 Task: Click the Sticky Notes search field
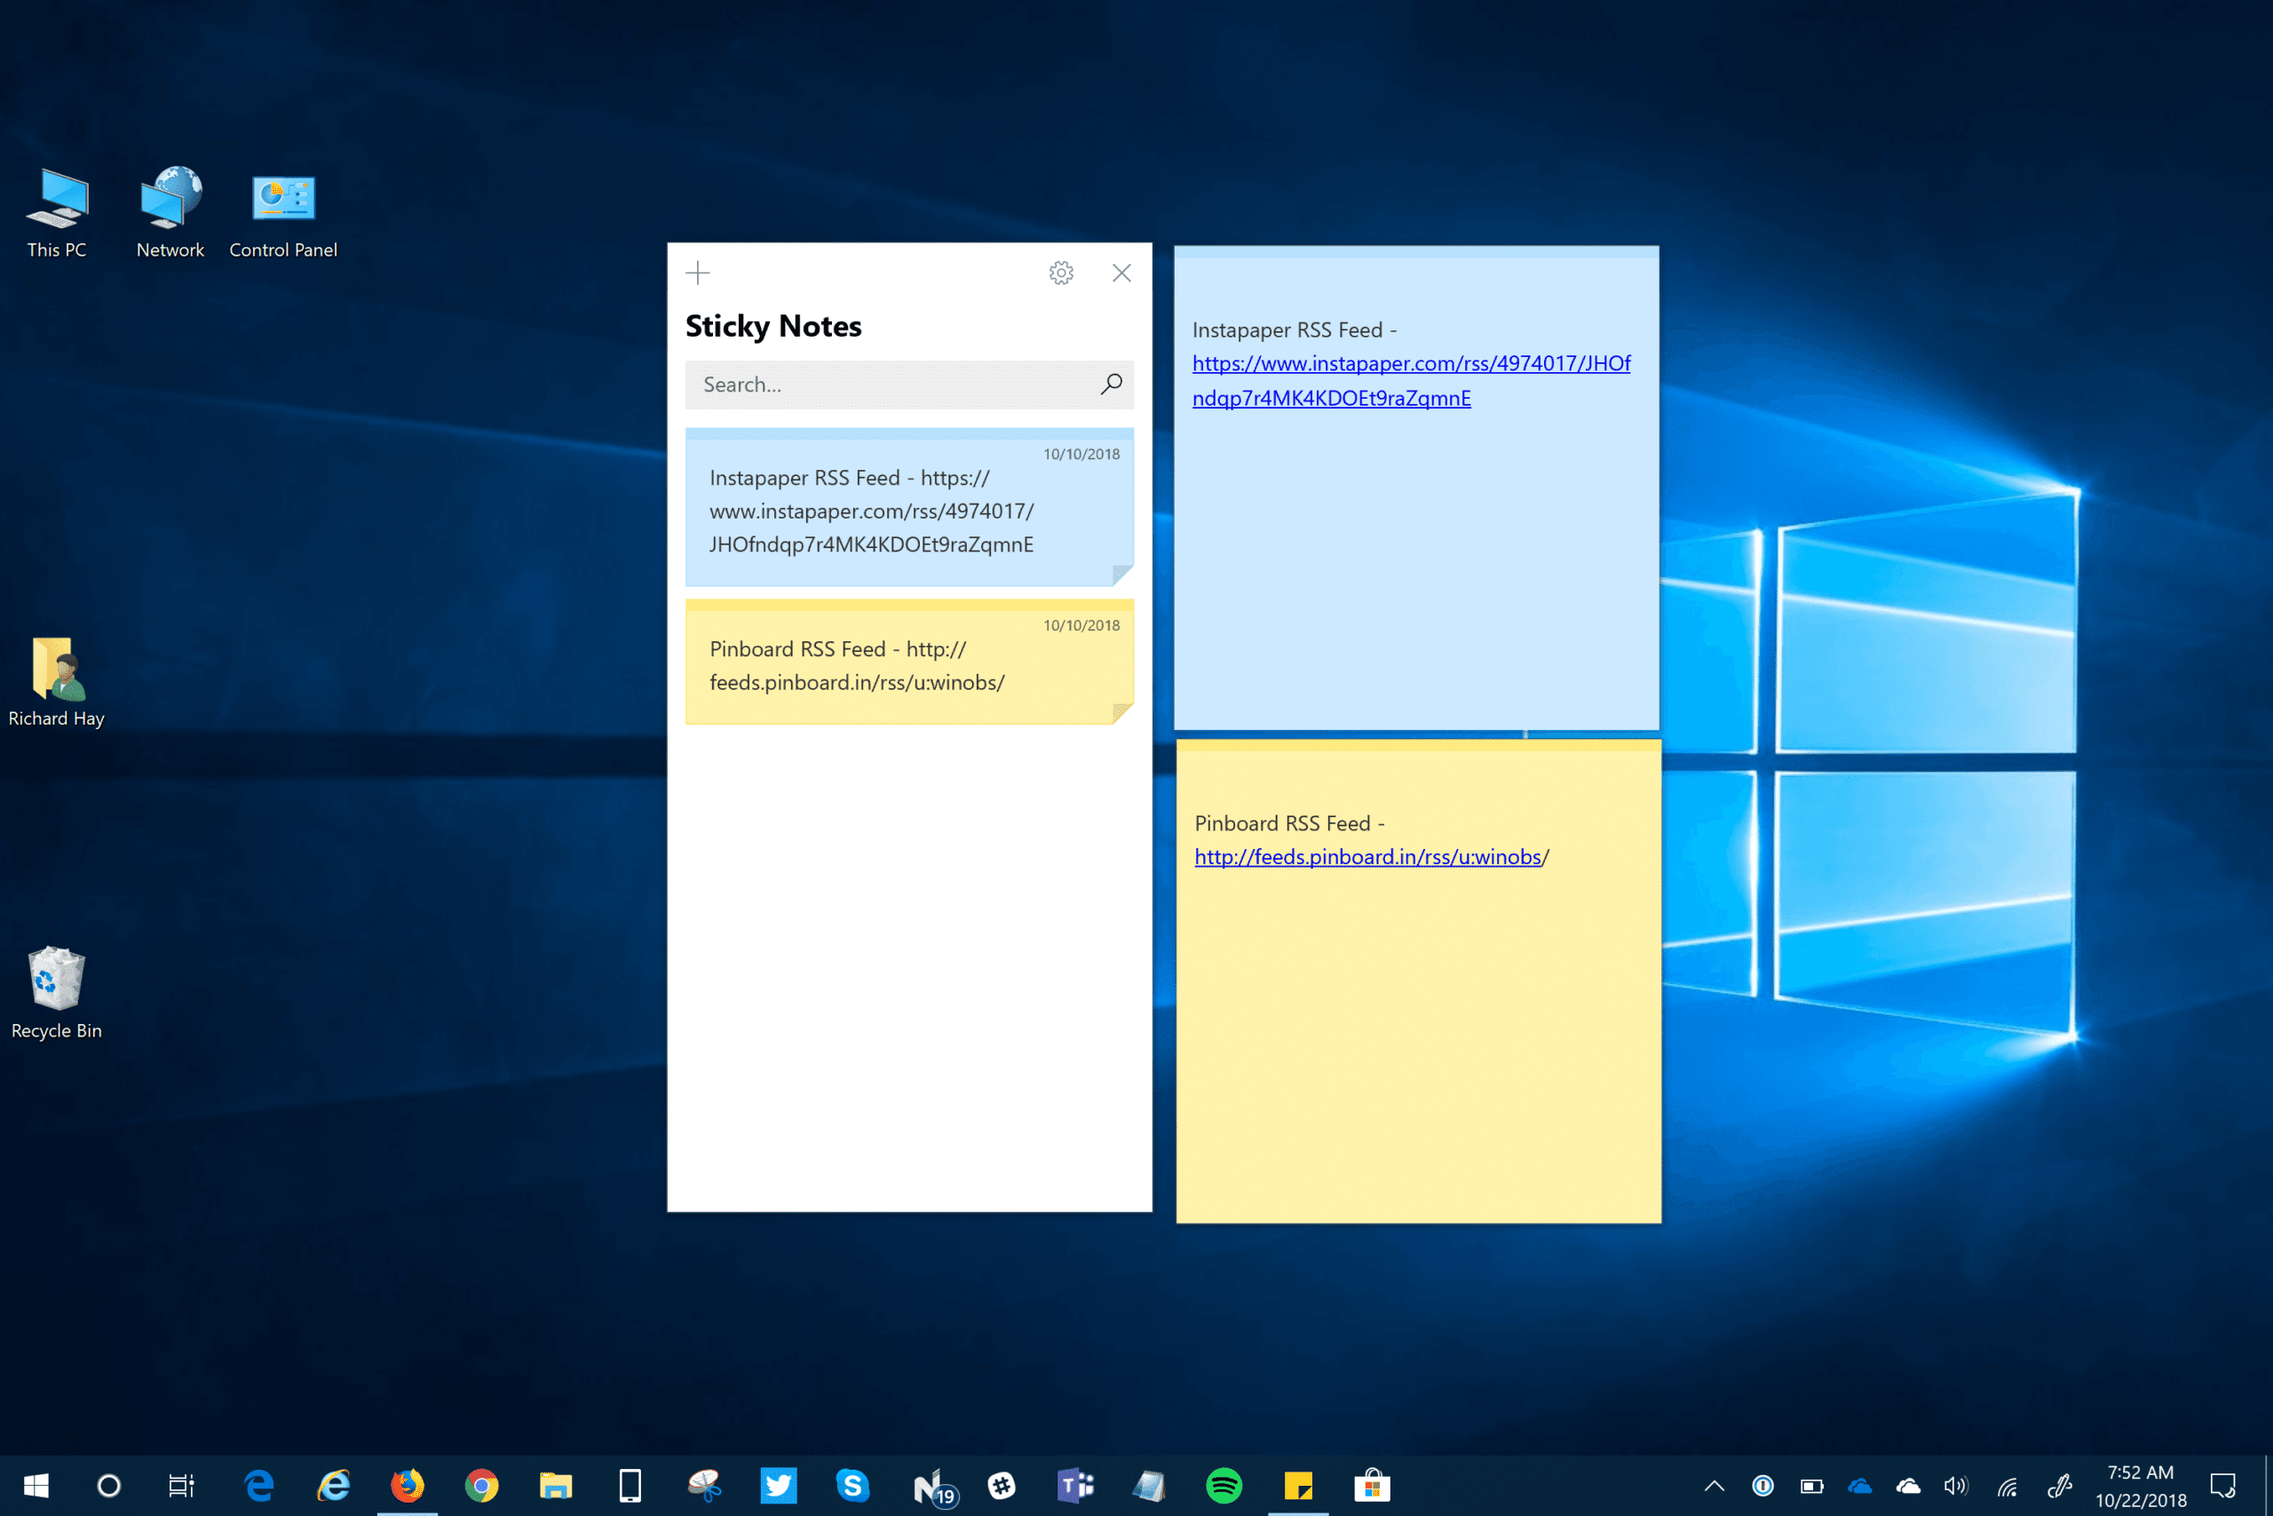coord(889,385)
